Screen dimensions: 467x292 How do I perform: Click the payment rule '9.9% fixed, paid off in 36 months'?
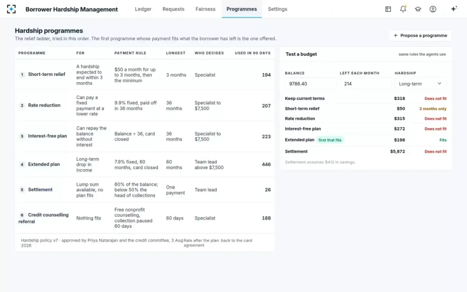[135, 106]
